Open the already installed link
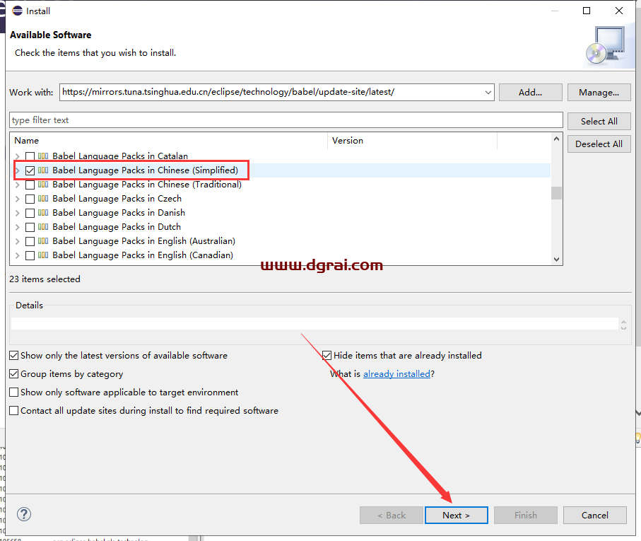The height and width of the screenshot is (541, 641). [396, 374]
